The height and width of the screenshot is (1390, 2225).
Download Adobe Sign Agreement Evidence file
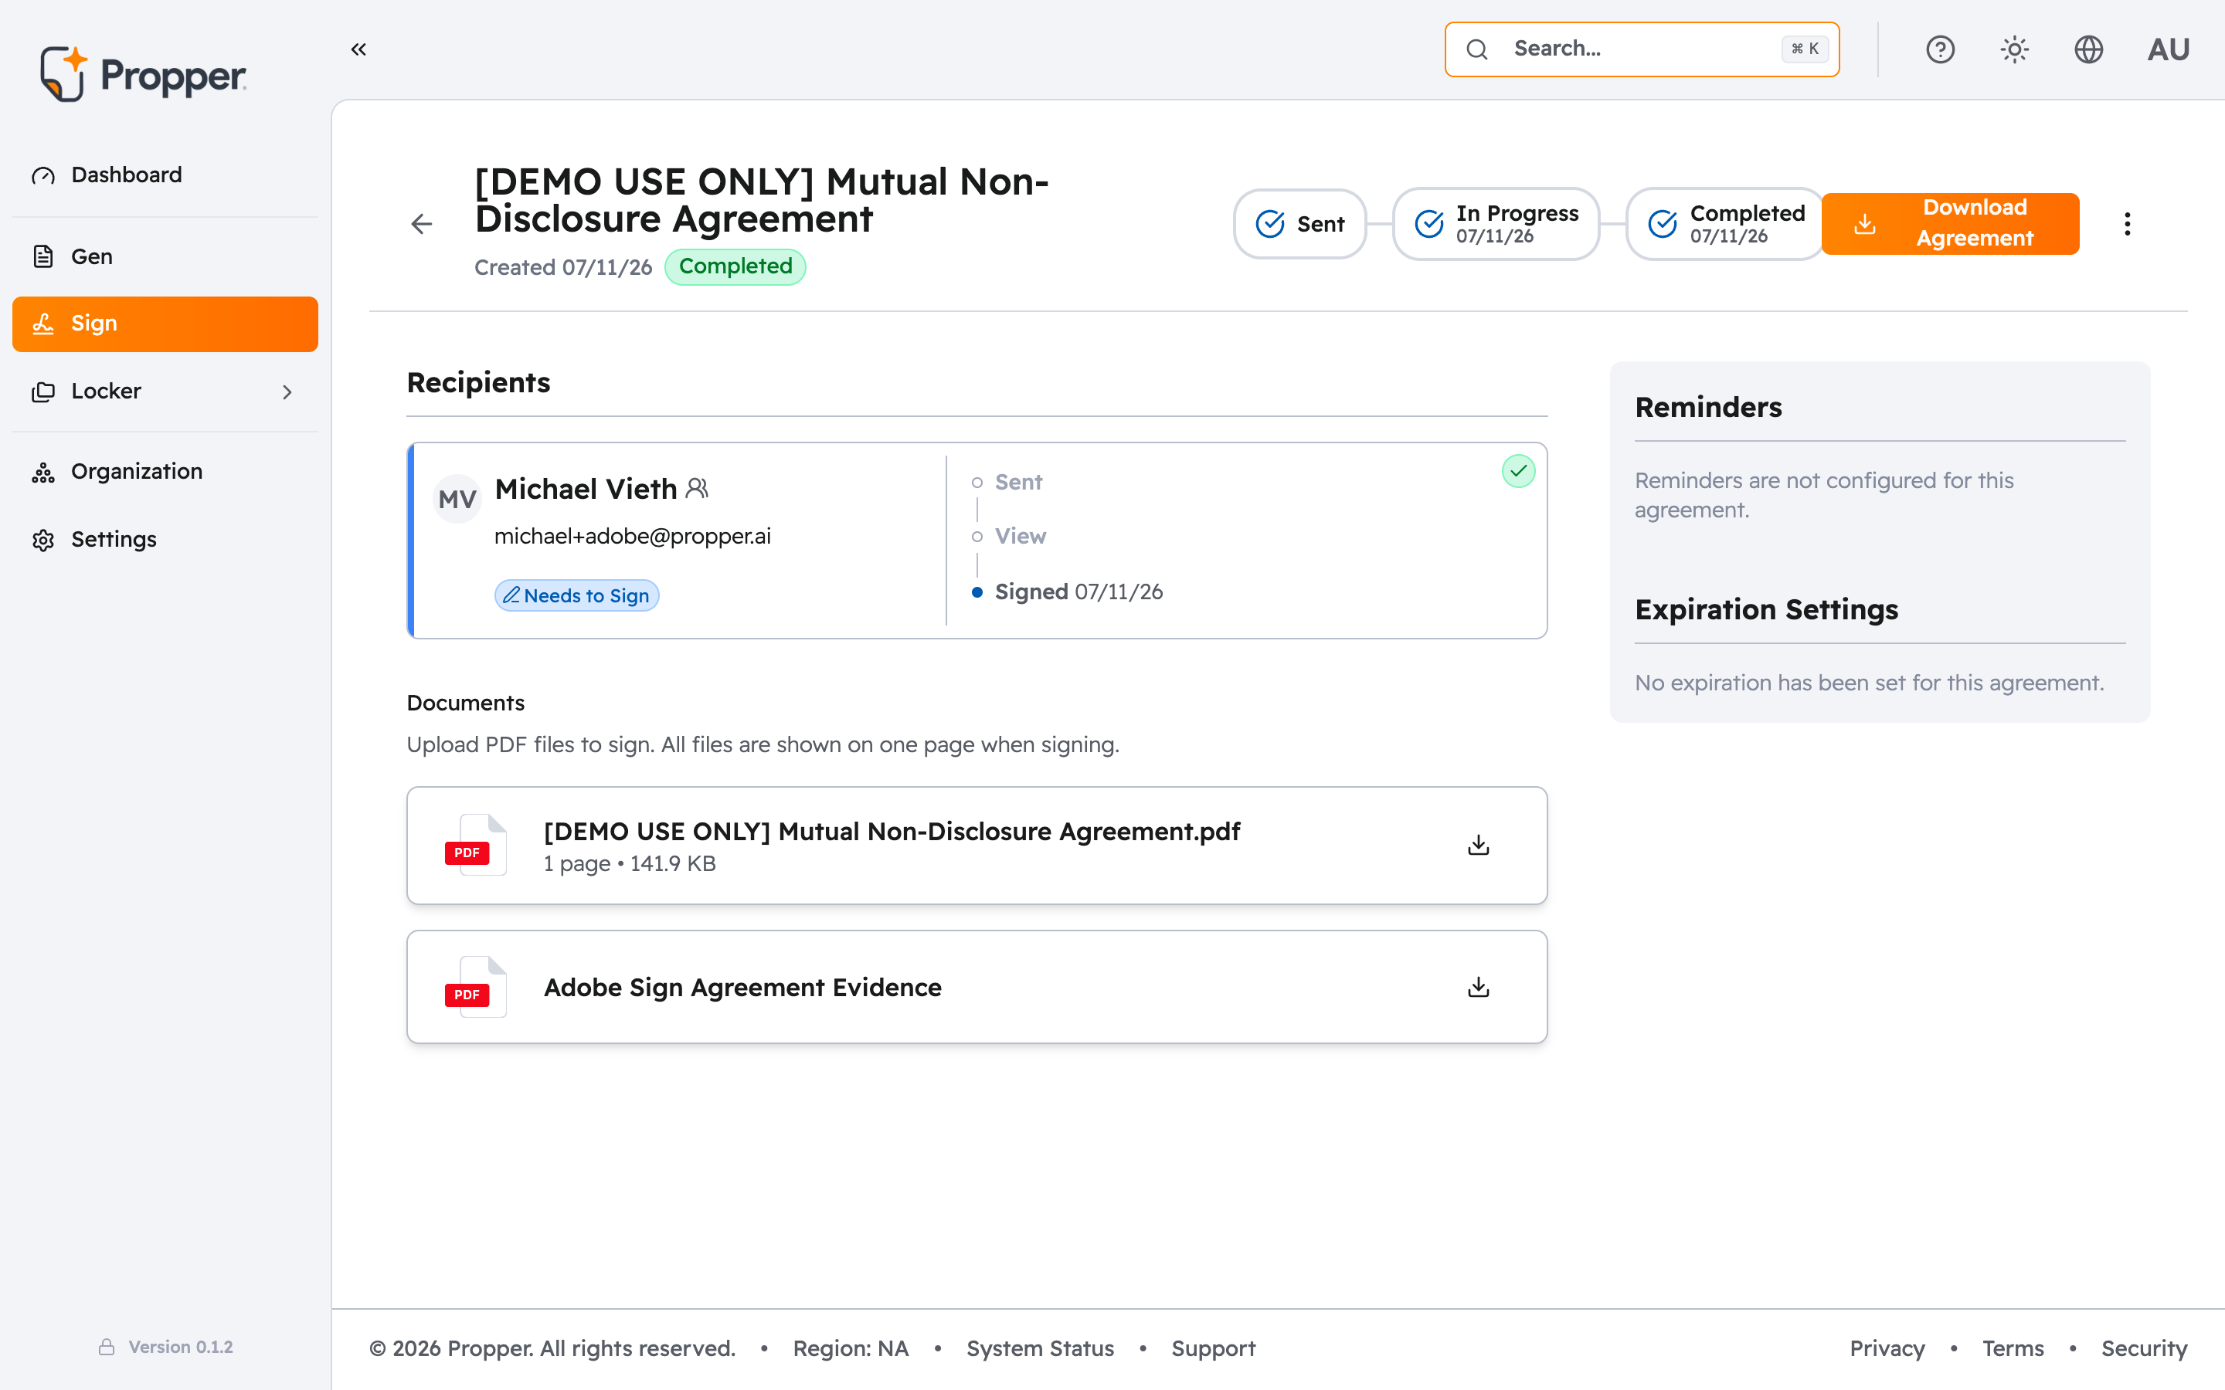[1479, 988]
